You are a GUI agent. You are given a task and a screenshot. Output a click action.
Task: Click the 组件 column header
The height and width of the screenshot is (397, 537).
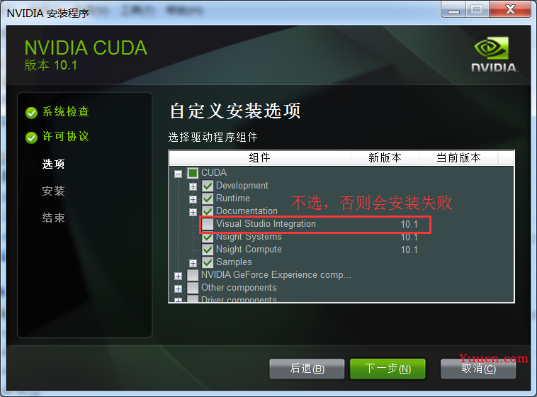[259, 157]
